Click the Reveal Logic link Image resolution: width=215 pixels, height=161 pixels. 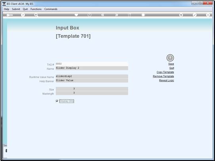click(x=167, y=80)
